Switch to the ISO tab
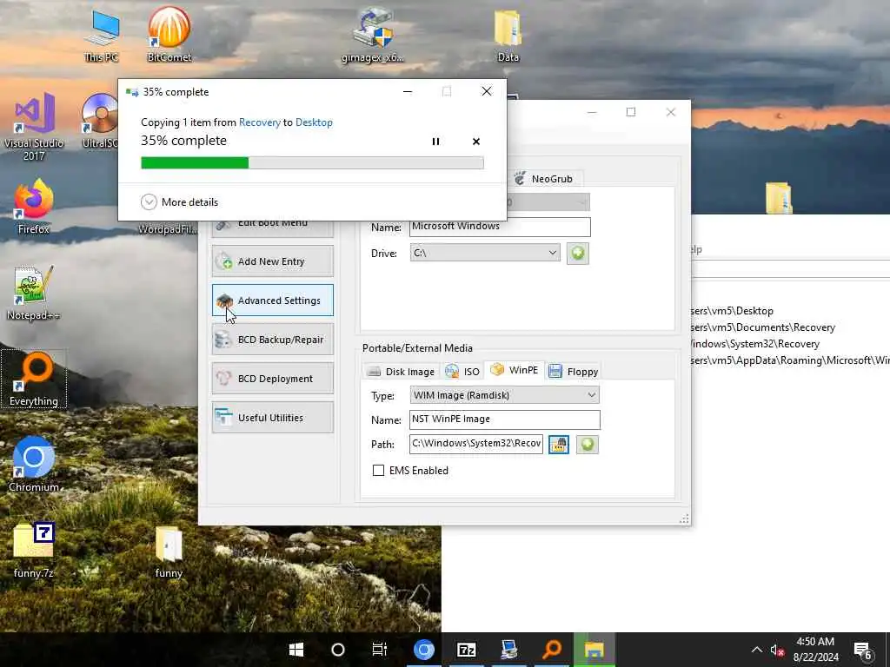The width and height of the screenshot is (890, 667). [x=462, y=372]
